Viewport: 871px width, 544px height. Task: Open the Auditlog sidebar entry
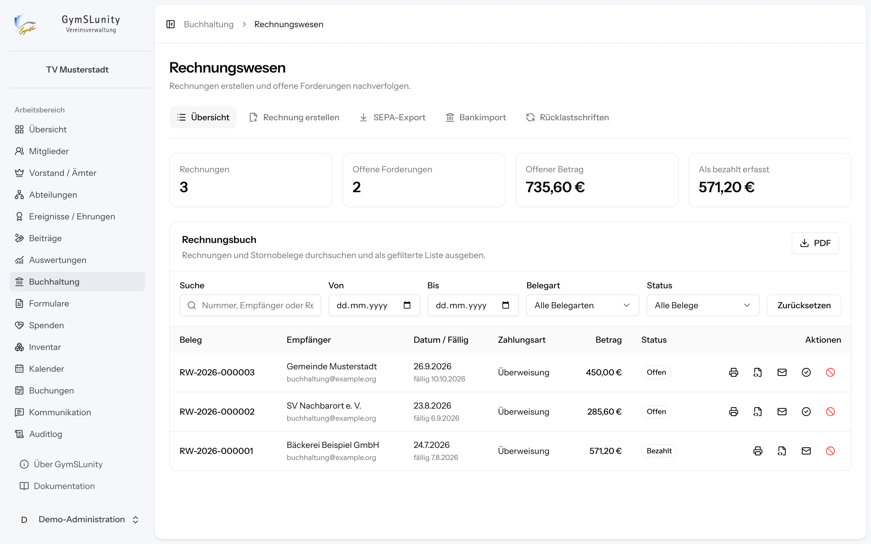click(77, 434)
